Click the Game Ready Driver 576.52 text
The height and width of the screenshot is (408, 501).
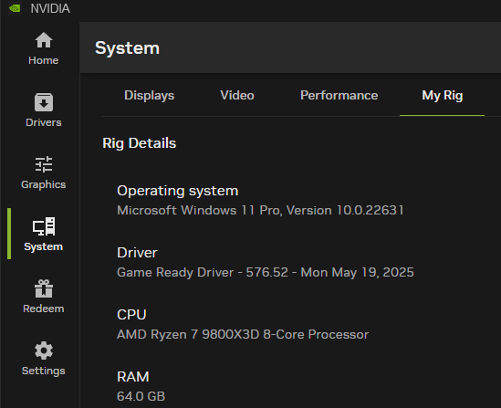pos(266,272)
